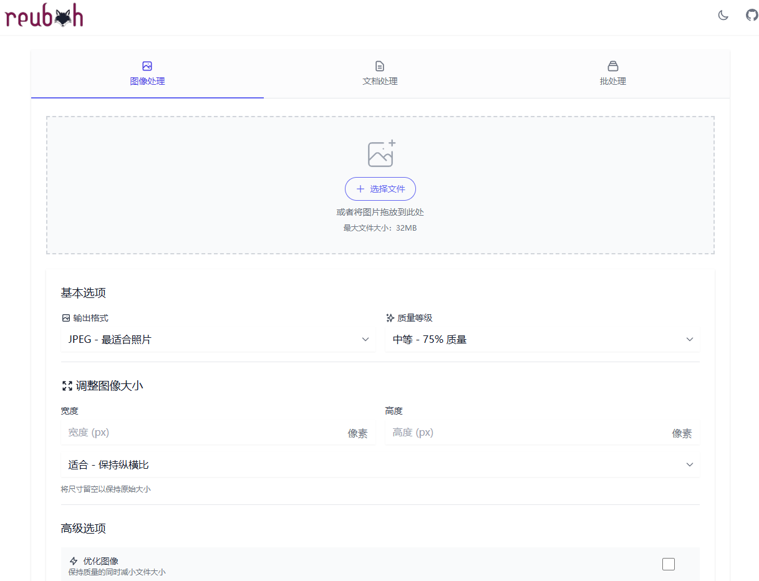Click the lightning bolt 优化图像 icon
Screen dimensions: 759x581
click(74, 561)
